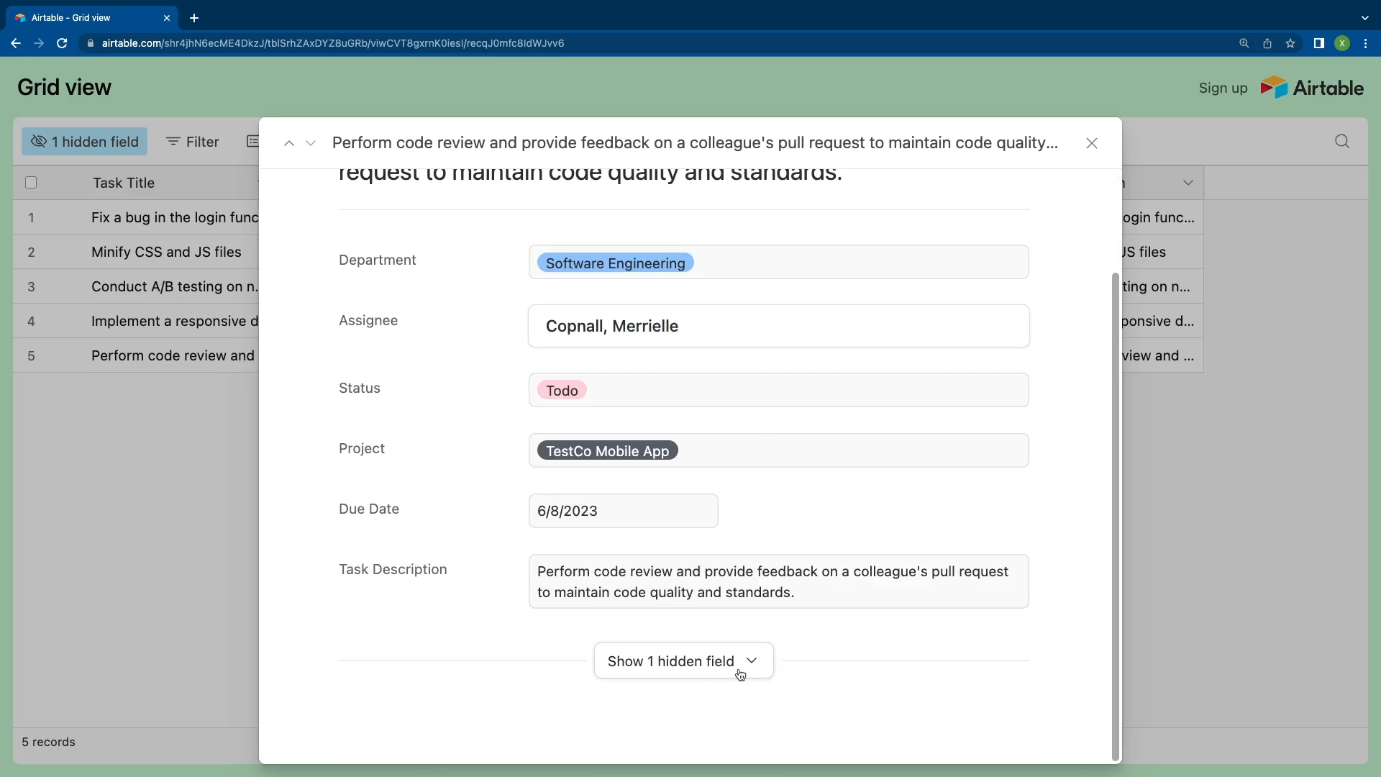Screen dimensions: 1381x777
Task: Reload the page with browser refresh icon
Action: point(62,43)
